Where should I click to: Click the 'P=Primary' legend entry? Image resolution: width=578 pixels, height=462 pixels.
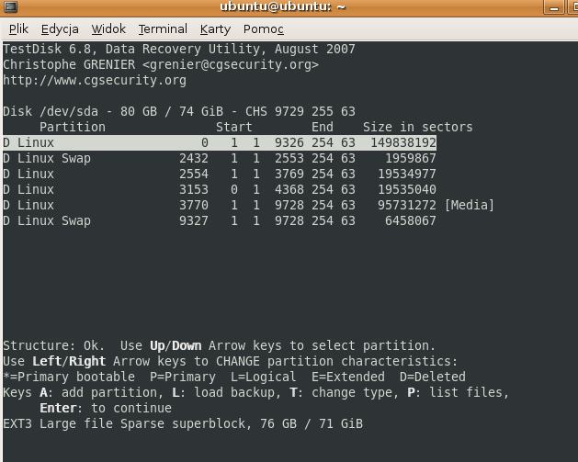pyautogui.click(x=183, y=377)
